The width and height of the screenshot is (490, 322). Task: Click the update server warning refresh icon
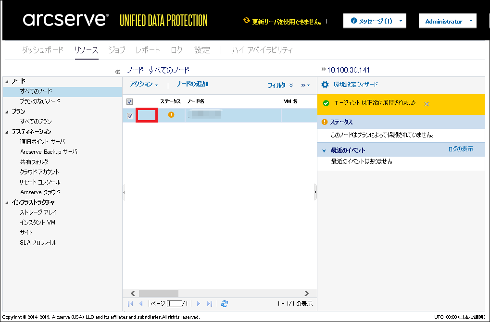247,21
